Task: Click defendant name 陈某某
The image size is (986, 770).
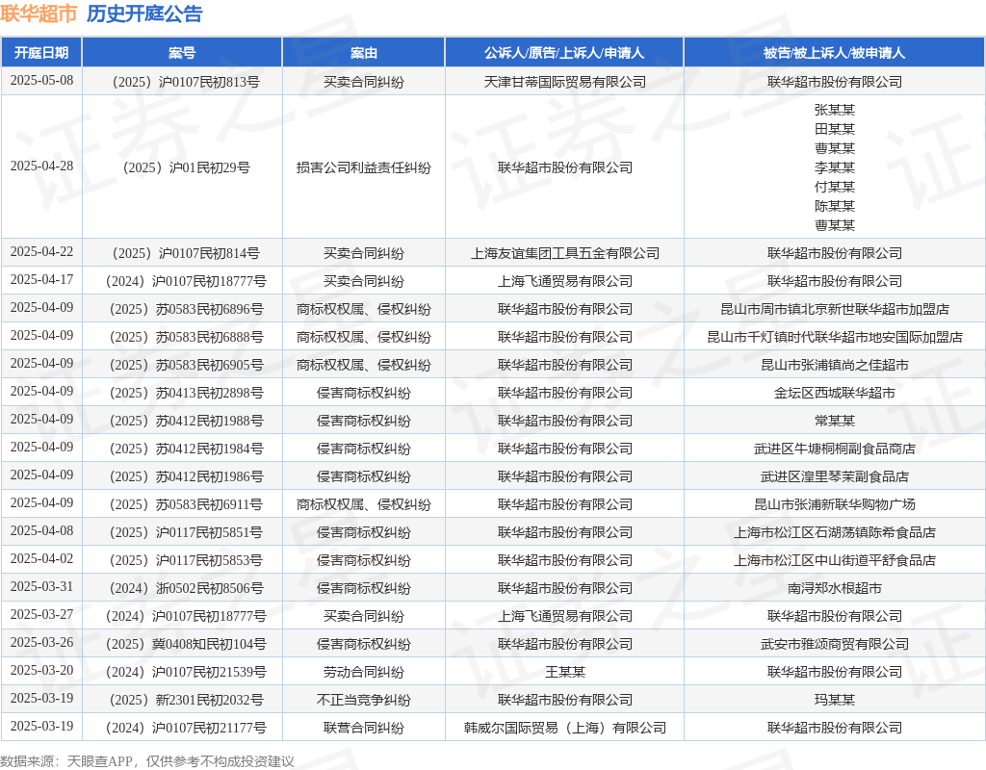Action: pyautogui.click(x=835, y=206)
